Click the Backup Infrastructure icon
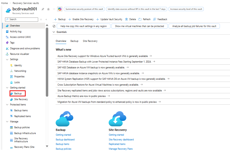The width and height of the screenshot is (230, 151). [x=11, y=133]
